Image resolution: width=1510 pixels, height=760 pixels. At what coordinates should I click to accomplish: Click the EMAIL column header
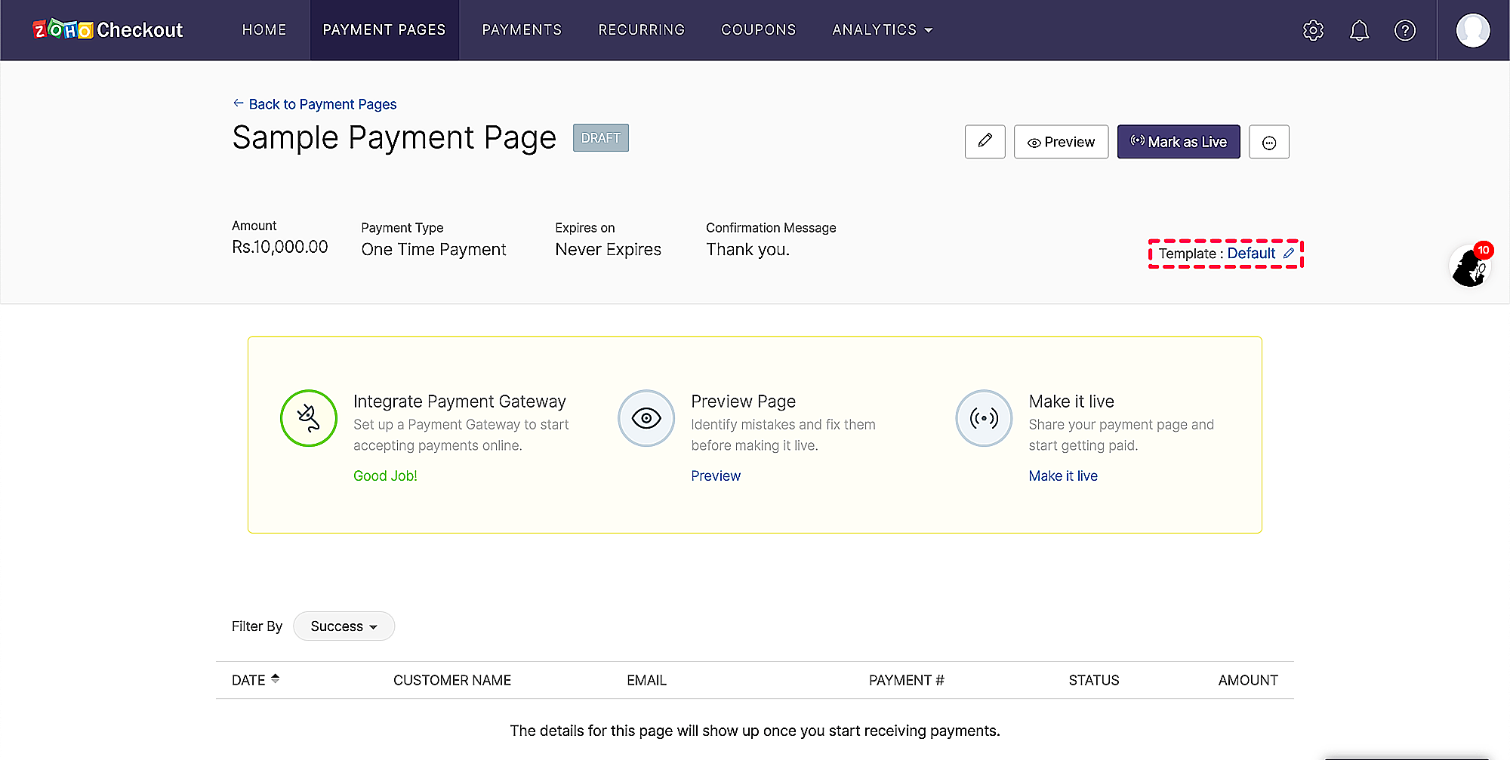(x=646, y=681)
